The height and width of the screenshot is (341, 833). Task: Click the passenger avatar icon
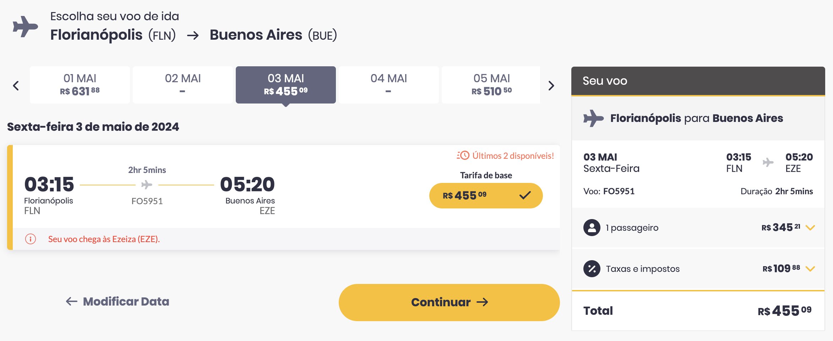[592, 228]
